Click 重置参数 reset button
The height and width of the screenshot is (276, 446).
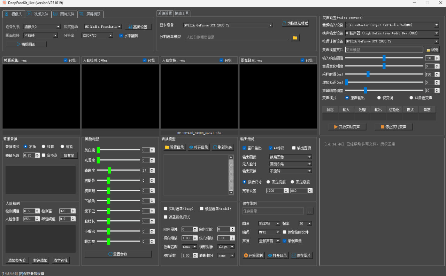(x=118, y=254)
